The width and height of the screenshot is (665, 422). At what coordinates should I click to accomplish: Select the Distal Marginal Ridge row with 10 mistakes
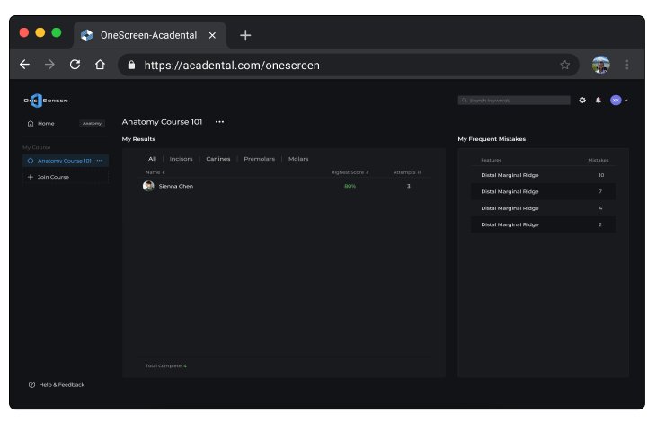point(544,175)
